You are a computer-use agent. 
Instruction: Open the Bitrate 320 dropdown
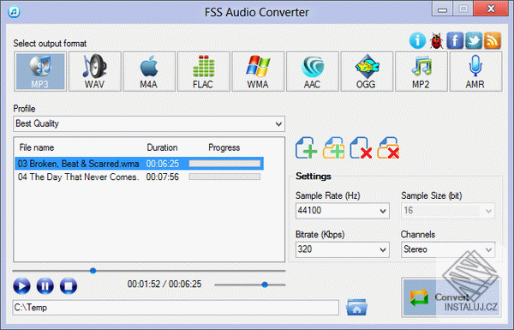point(343,249)
